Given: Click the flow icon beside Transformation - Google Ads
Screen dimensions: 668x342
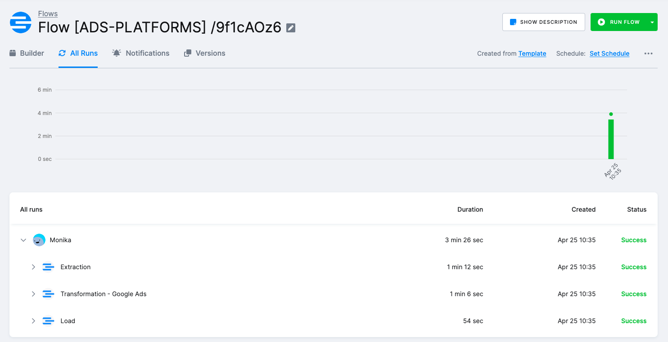Looking at the screenshot, I should tap(48, 293).
